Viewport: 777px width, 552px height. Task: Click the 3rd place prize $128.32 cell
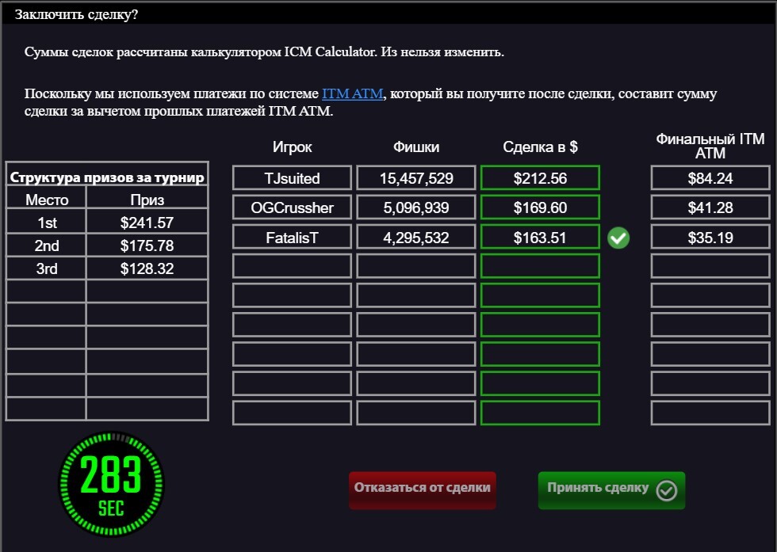[x=147, y=269]
